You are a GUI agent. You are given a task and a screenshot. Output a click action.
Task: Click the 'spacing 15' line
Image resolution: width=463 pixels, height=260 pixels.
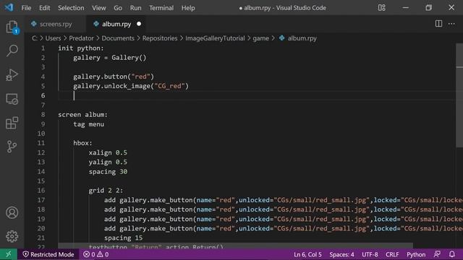123,238
